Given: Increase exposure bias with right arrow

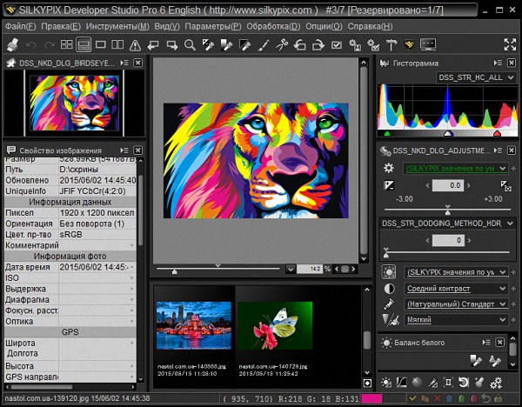Looking at the screenshot, I should (x=469, y=186).
